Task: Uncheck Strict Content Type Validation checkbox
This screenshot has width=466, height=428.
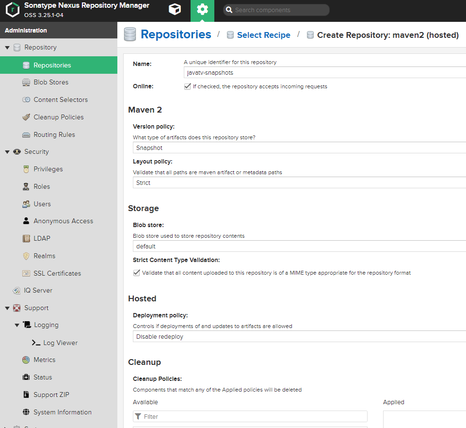Action: (x=136, y=273)
